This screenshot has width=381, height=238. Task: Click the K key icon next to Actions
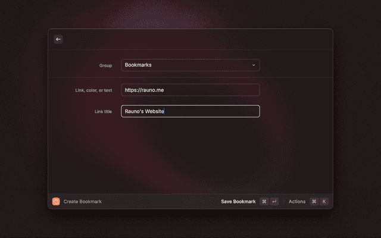(x=324, y=202)
